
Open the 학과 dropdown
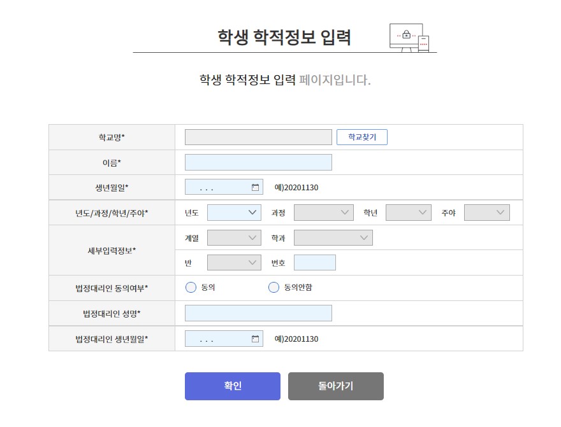click(333, 237)
